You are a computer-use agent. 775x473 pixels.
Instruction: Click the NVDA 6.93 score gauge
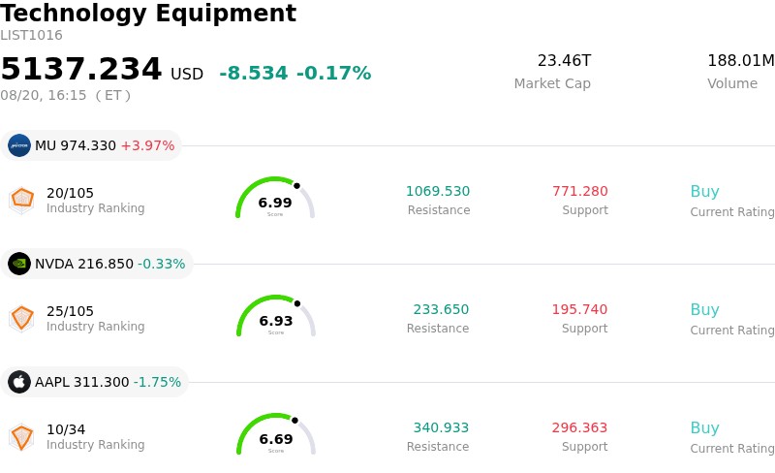(276, 316)
